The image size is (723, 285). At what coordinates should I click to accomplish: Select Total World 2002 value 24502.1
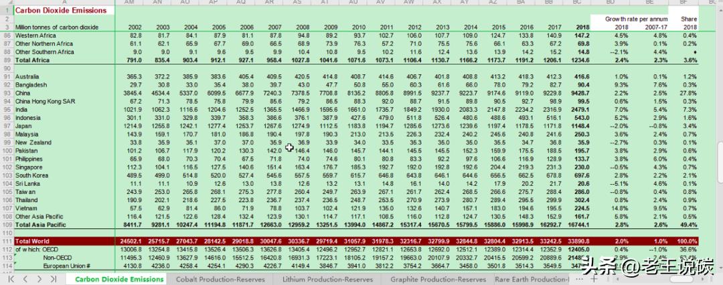pos(129,242)
